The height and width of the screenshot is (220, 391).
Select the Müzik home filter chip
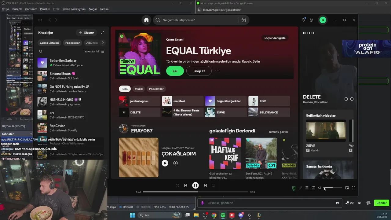click(139, 89)
